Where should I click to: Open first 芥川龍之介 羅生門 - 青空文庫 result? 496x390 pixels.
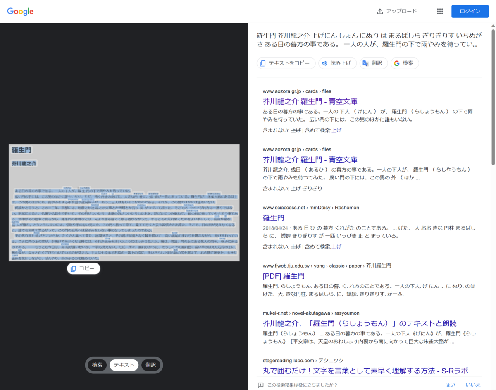click(x=310, y=101)
